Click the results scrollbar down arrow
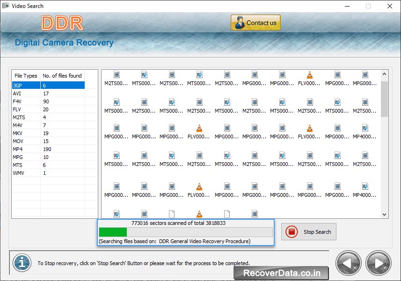This screenshot has width=401, height=281. click(384, 215)
